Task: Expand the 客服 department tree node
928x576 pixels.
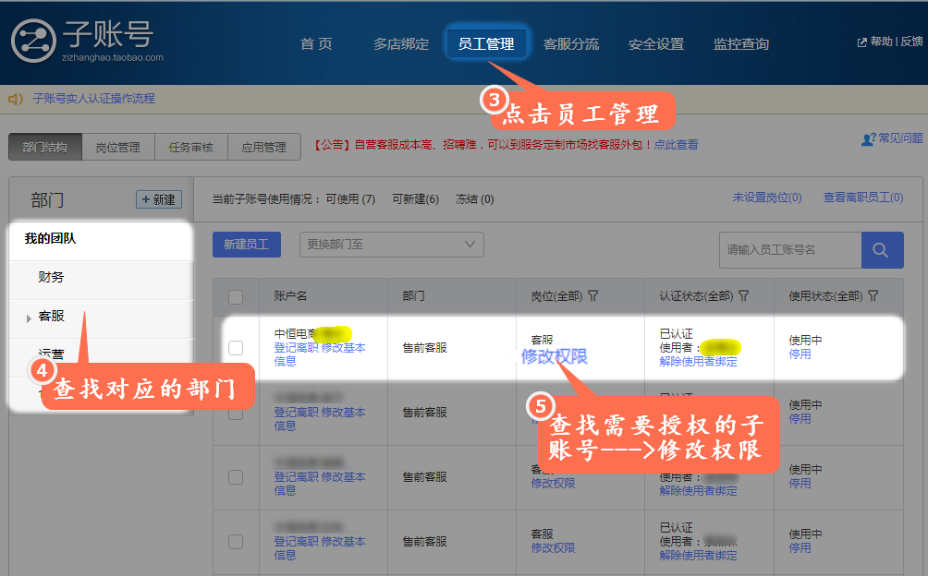Action: tap(30, 318)
